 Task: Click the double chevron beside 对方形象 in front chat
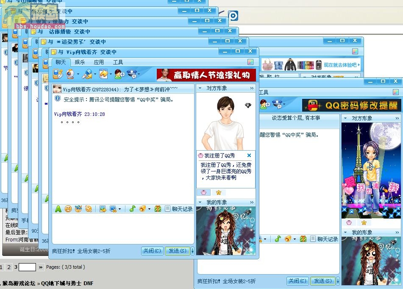click(x=252, y=88)
